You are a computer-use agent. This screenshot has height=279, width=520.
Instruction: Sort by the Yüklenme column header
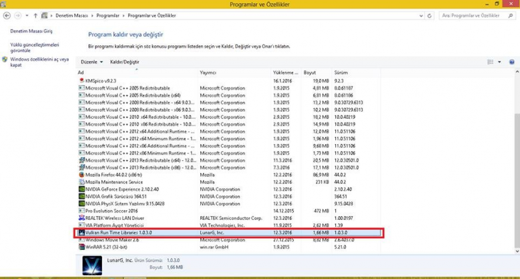coord(286,73)
